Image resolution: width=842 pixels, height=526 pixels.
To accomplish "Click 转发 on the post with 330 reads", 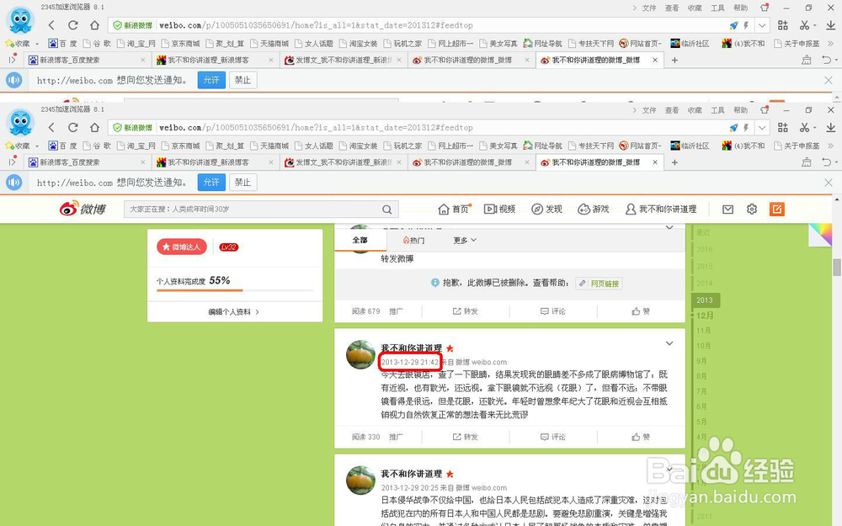I will pos(465,437).
